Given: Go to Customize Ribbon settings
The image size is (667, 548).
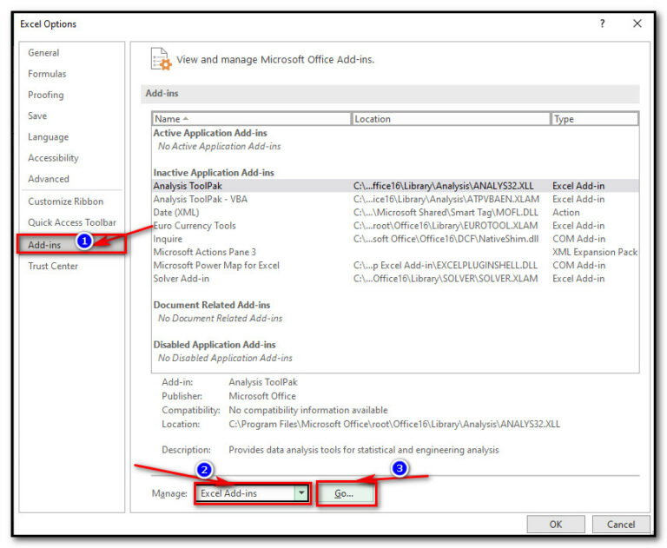Looking at the screenshot, I should (x=66, y=201).
